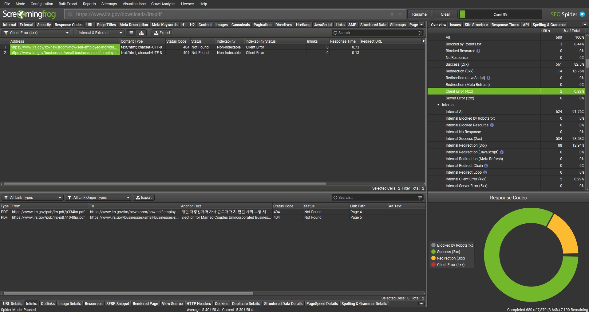Clear the URL bar with X icon

[x=392, y=14]
